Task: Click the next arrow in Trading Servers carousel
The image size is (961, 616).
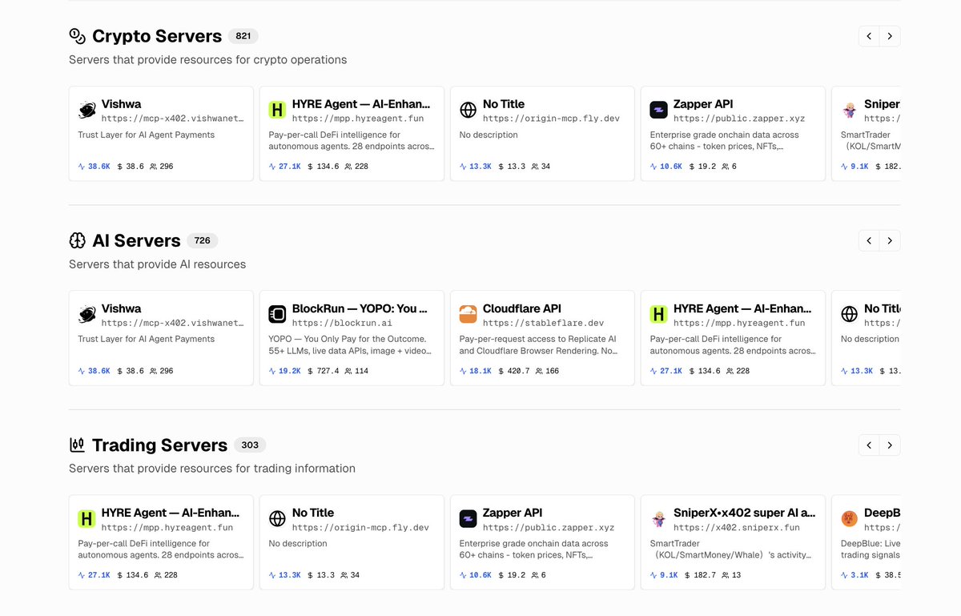Action: (x=890, y=445)
